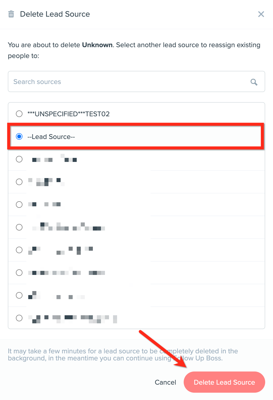The image size is (273, 400).
Task: Select the ***UNSPECIFIED***TEST02 radio button
Action: click(19, 114)
